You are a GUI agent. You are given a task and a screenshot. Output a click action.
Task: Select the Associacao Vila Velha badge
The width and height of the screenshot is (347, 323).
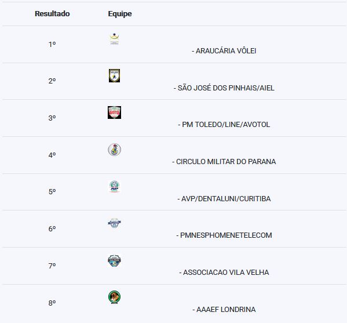tap(115, 261)
